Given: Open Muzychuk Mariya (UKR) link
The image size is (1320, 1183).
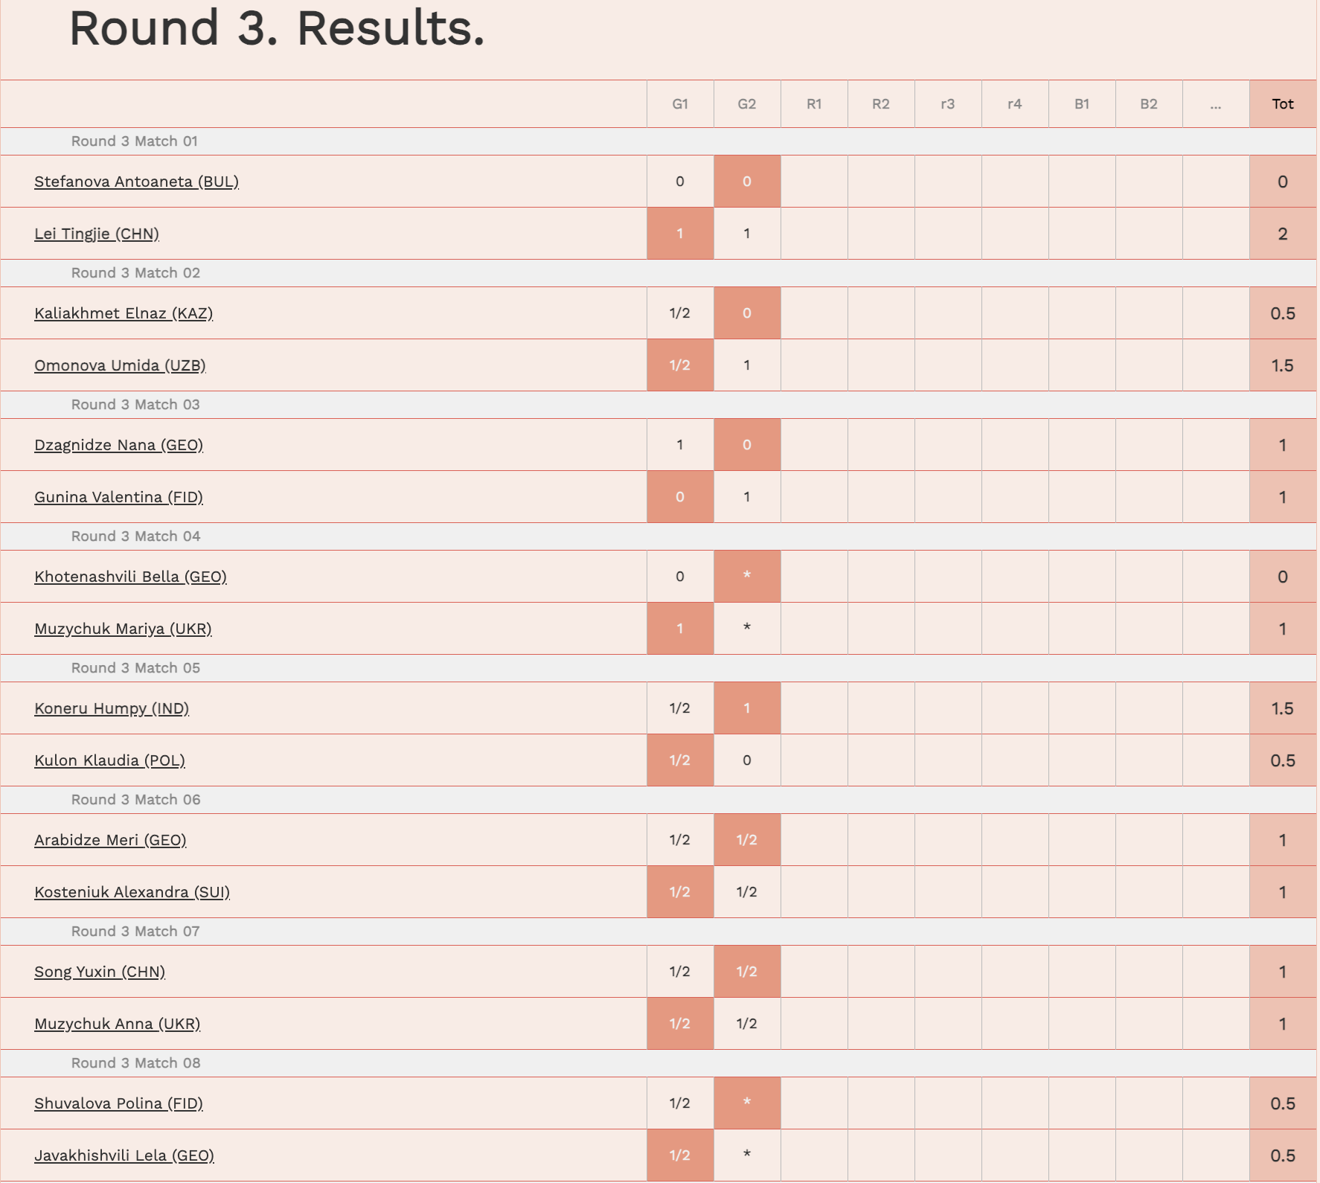Looking at the screenshot, I should [123, 629].
